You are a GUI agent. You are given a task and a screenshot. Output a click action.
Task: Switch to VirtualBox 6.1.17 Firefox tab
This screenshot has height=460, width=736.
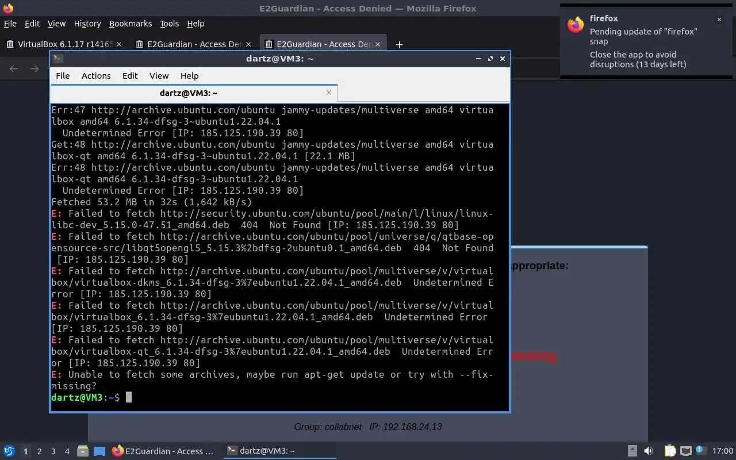point(63,44)
